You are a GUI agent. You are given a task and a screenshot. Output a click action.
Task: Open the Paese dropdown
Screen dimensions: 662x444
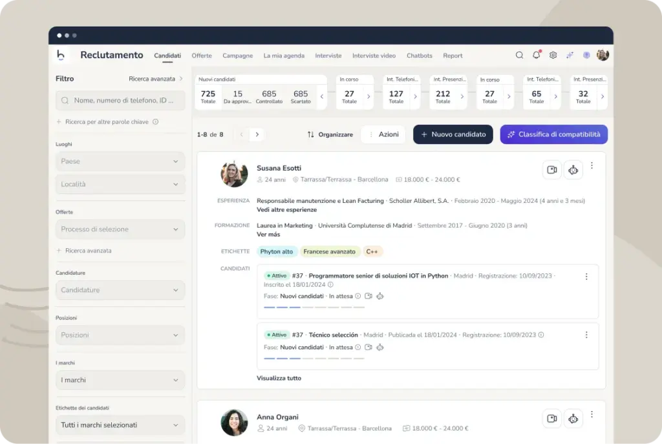[120, 161]
